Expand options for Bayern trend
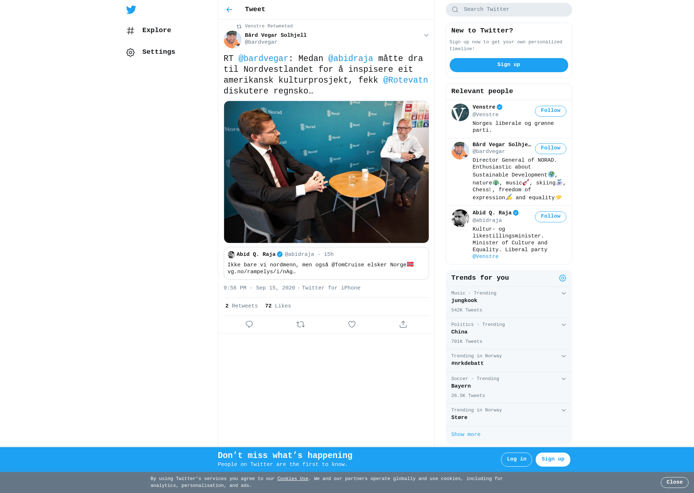This screenshot has height=493, width=694. point(564,379)
